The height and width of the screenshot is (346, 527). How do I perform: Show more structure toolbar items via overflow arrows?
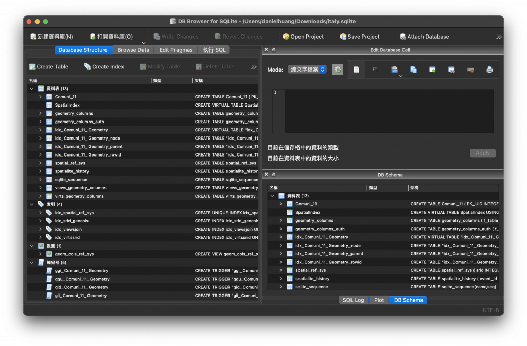click(x=254, y=67)
